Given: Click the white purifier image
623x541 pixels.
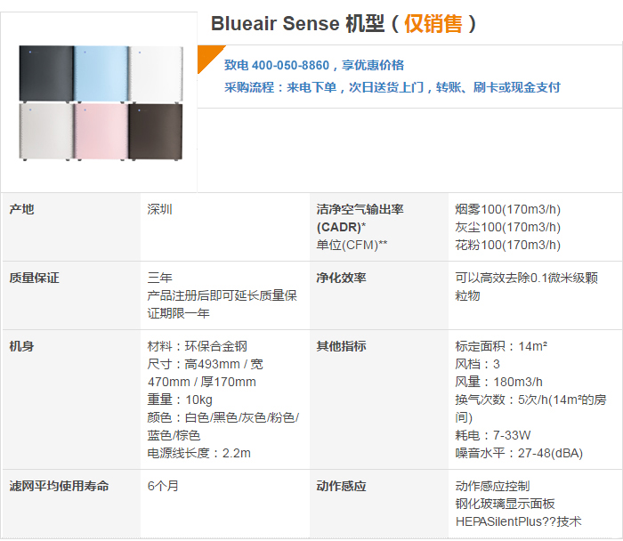Looking at the screenshot, I should pos(156,74).
